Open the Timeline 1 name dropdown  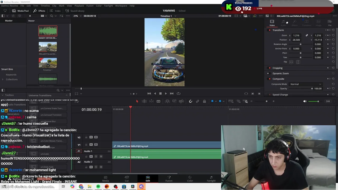pyautogui.click(x=175, y=16)
